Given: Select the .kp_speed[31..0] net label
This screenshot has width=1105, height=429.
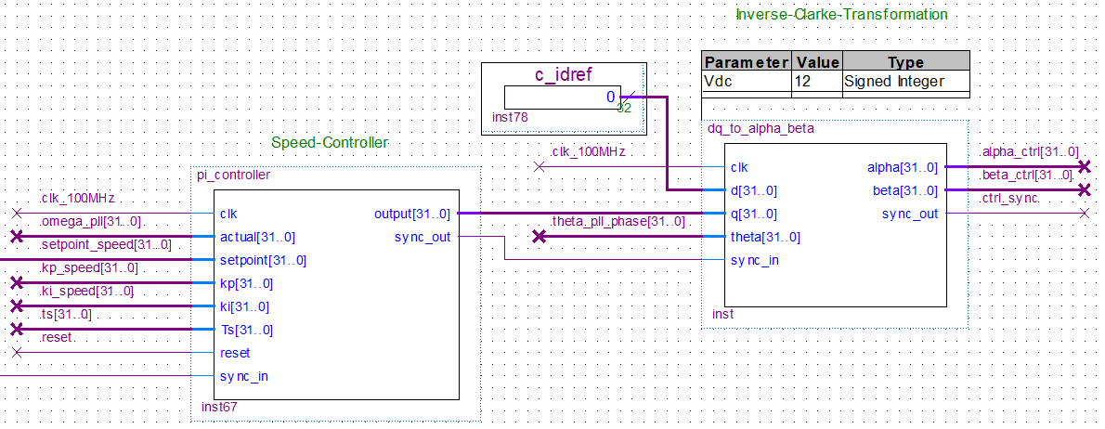Looking at the screenshot, I should [88, 267].
